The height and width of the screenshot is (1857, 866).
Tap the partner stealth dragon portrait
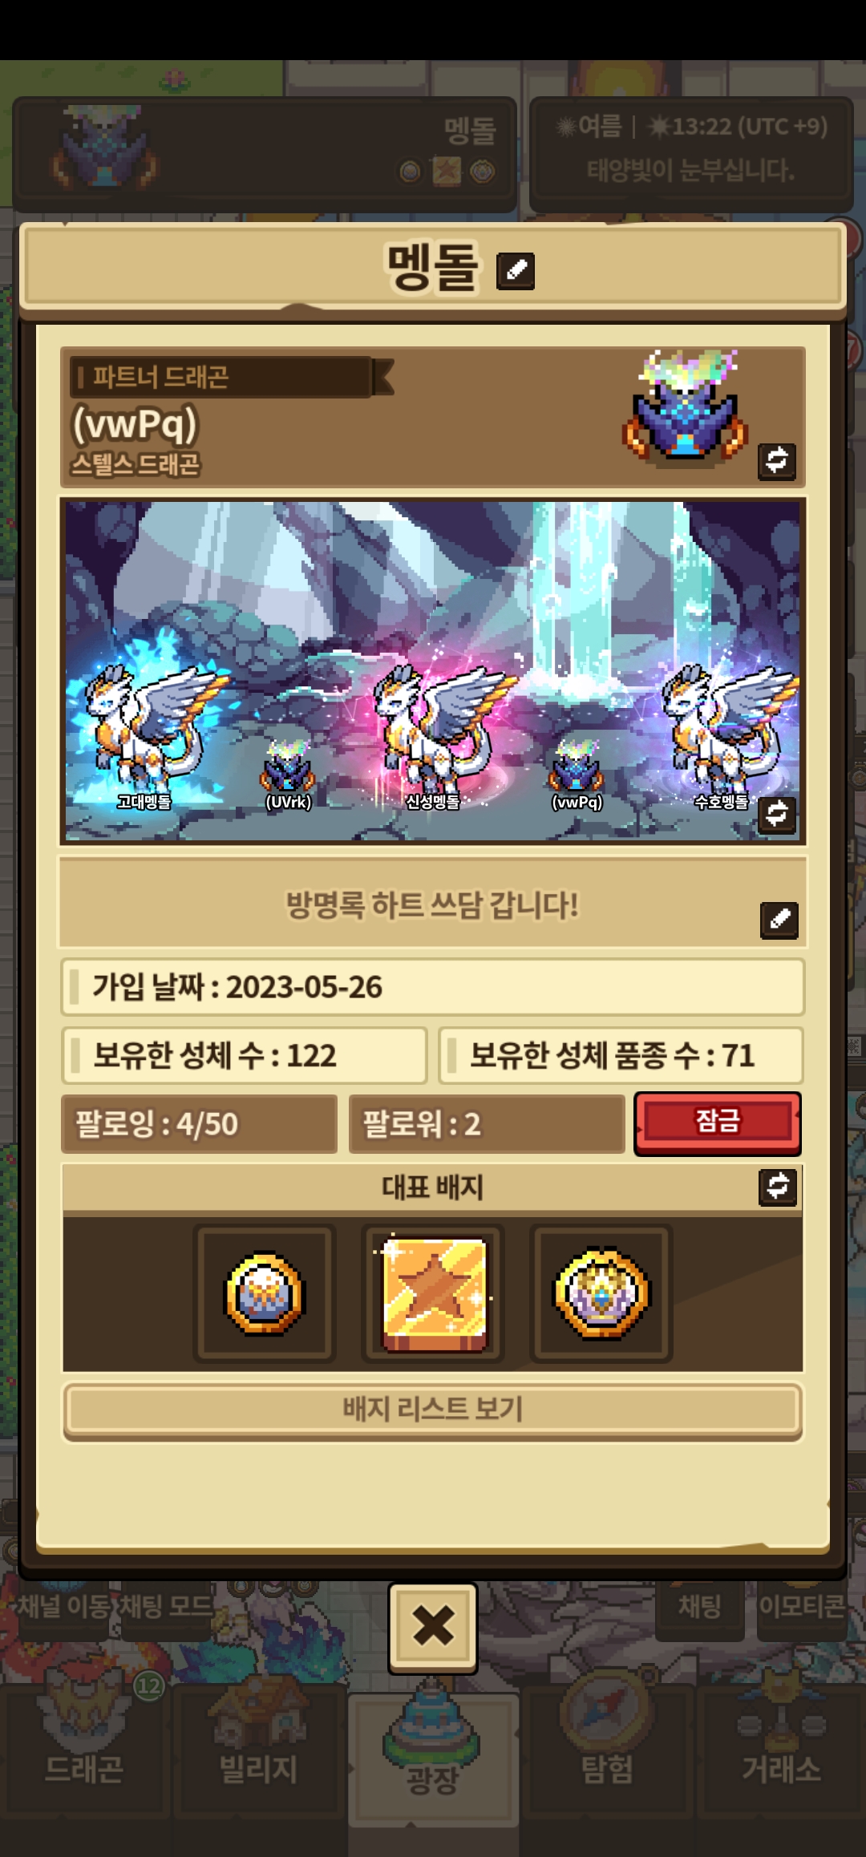tap(686, 407)
